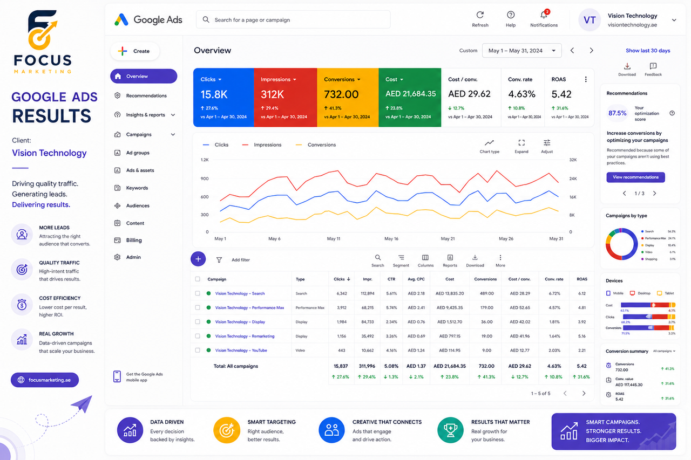Sort table by Clicks column header
The width and height of the screenshot is (691, 460).
342,279
